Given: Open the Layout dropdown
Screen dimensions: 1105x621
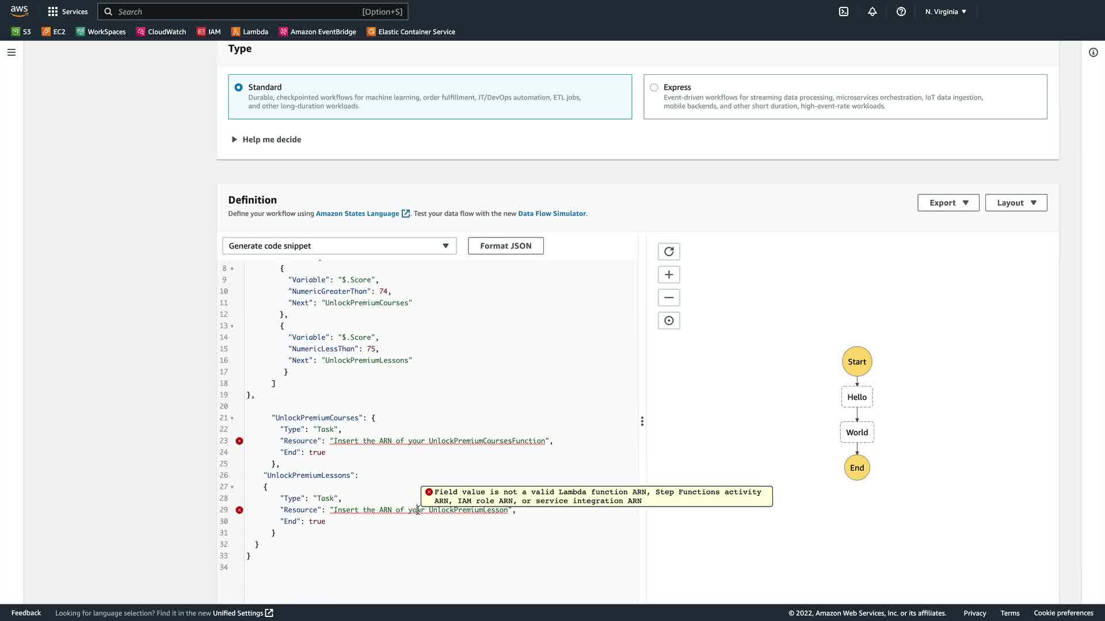Looking at the screenshot, I should pos(1016,202).
